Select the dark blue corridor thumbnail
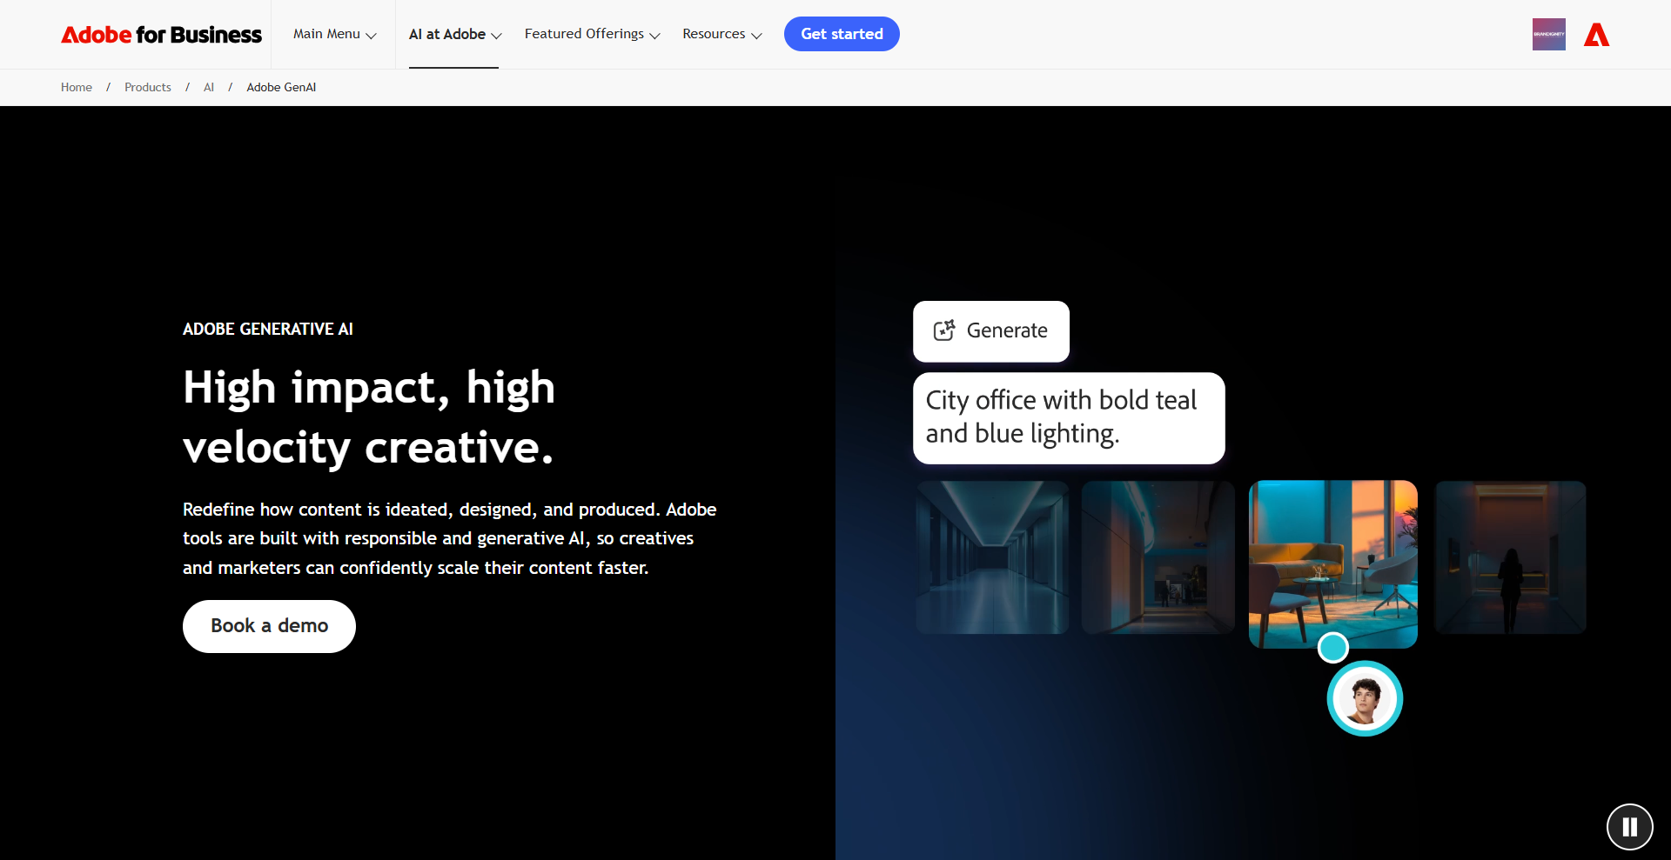Screen dimensions: 1671x860 tap(992, 557)
